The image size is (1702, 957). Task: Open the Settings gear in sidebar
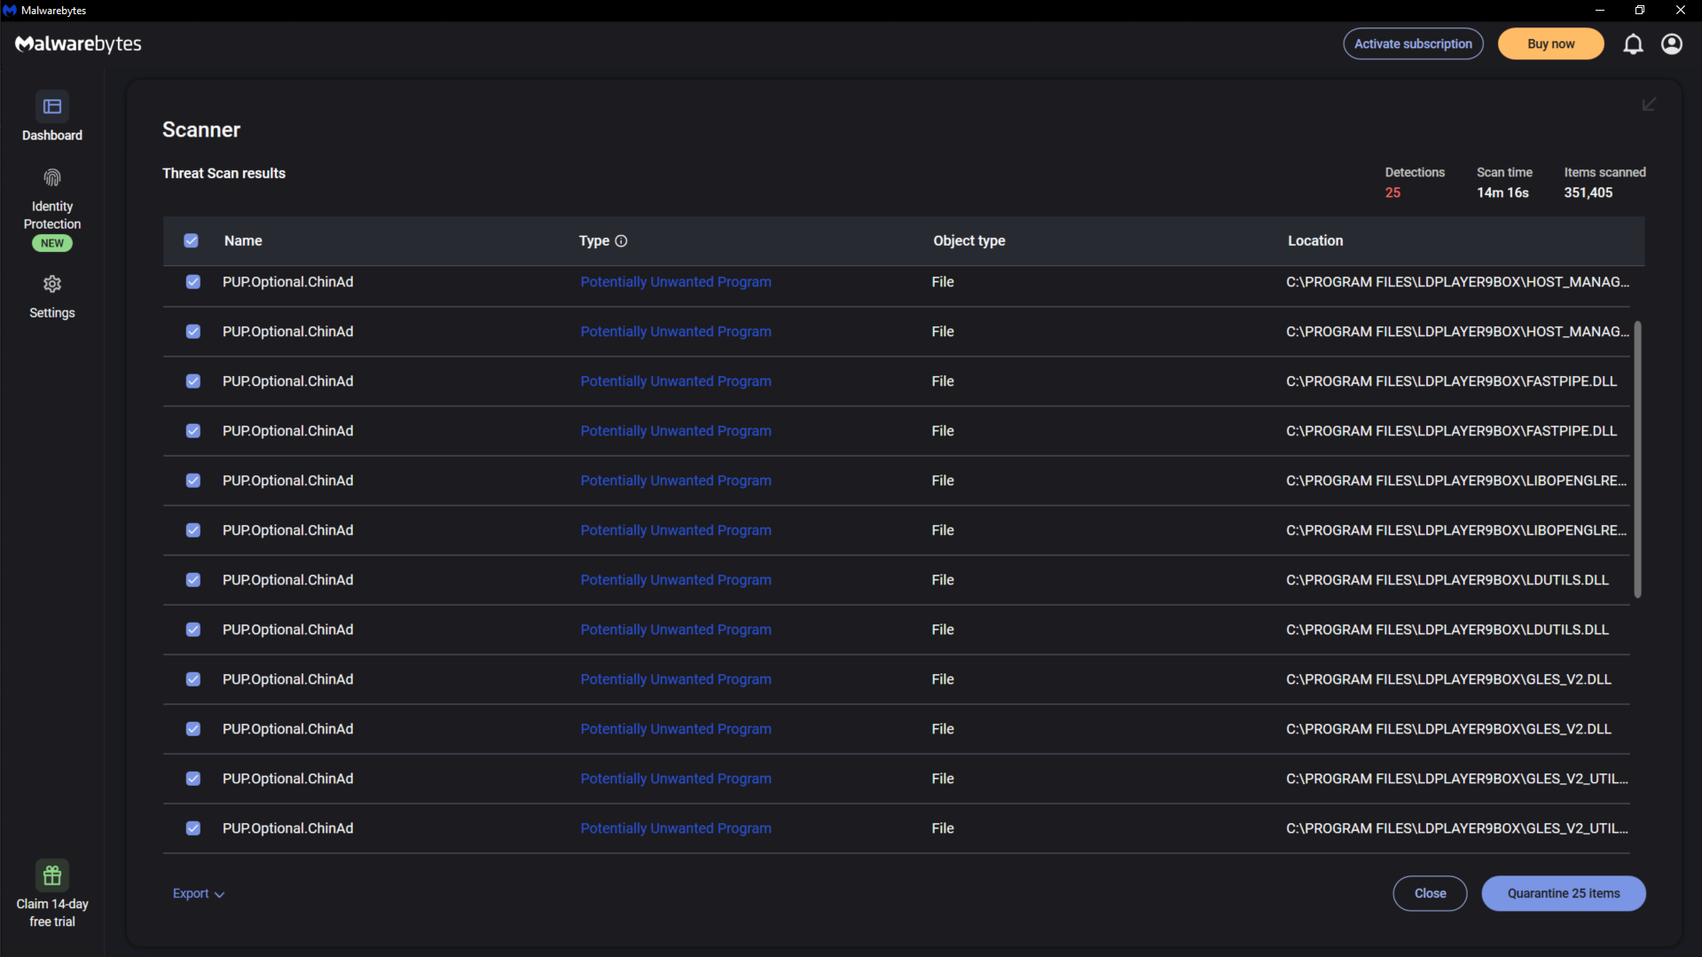pyautogui.click(x=52, y=284)
